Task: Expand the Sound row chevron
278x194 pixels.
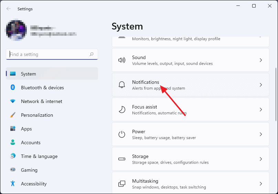Action: (x=261, y=60)
